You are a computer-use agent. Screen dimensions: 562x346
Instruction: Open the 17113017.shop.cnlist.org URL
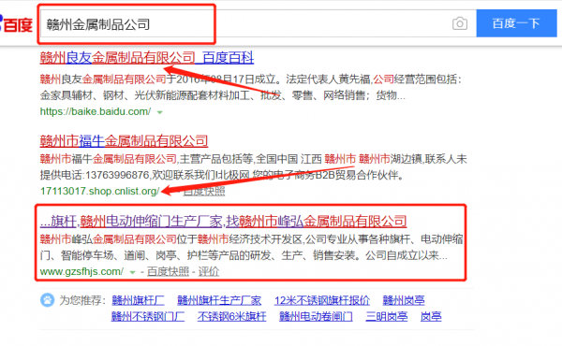pyautogui.click(x=99, y=191)
